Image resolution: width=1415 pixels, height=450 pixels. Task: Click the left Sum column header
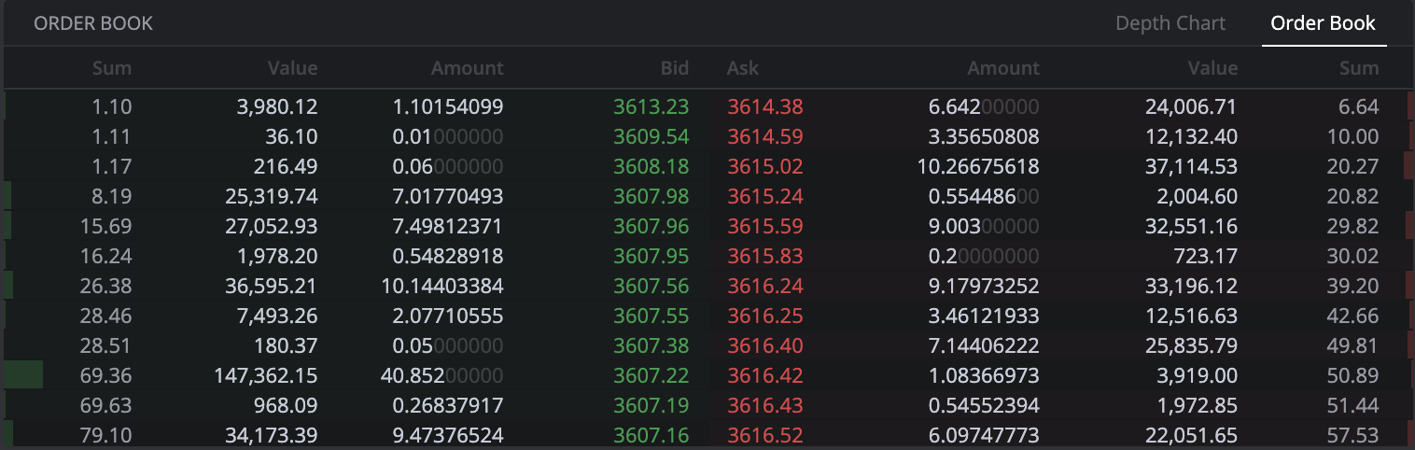[x=112, y=68]
